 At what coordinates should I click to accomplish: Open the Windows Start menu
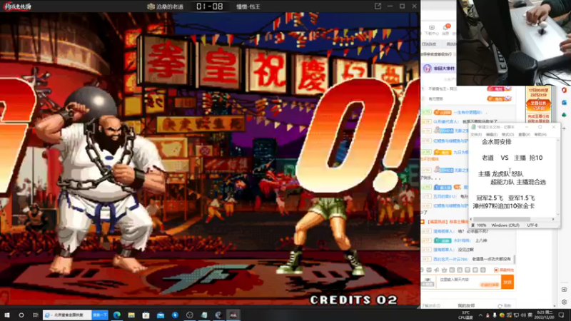point(7,315)
